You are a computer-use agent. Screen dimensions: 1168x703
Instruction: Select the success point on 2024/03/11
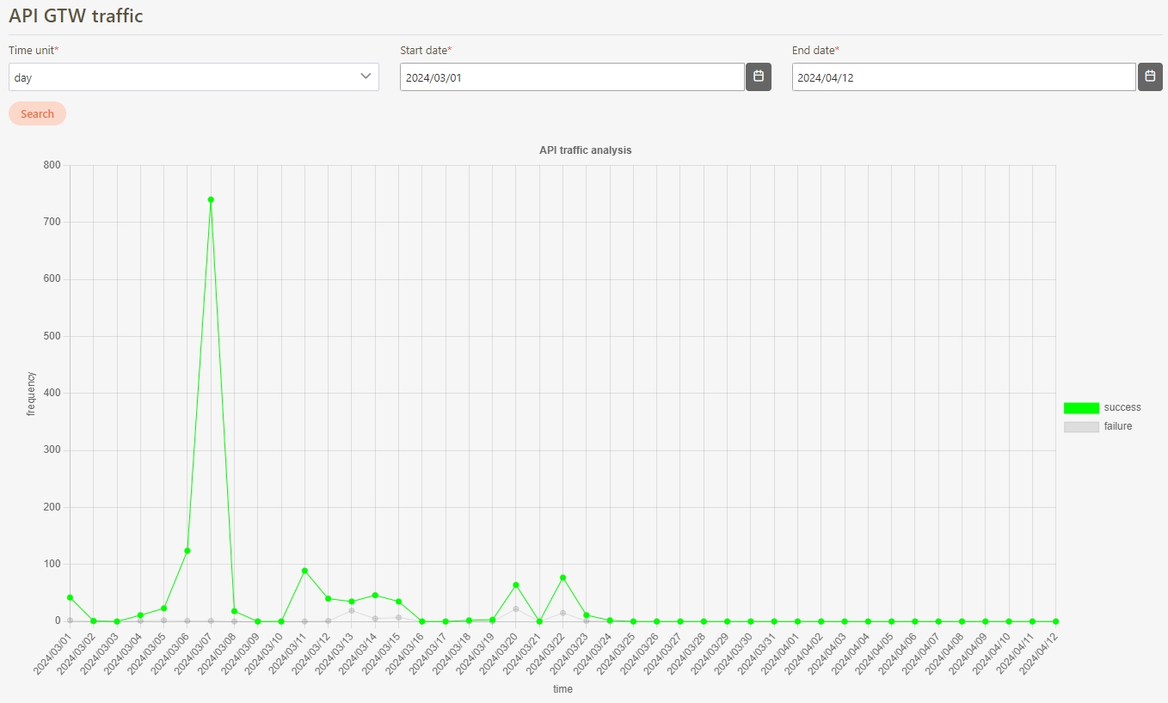304,571
